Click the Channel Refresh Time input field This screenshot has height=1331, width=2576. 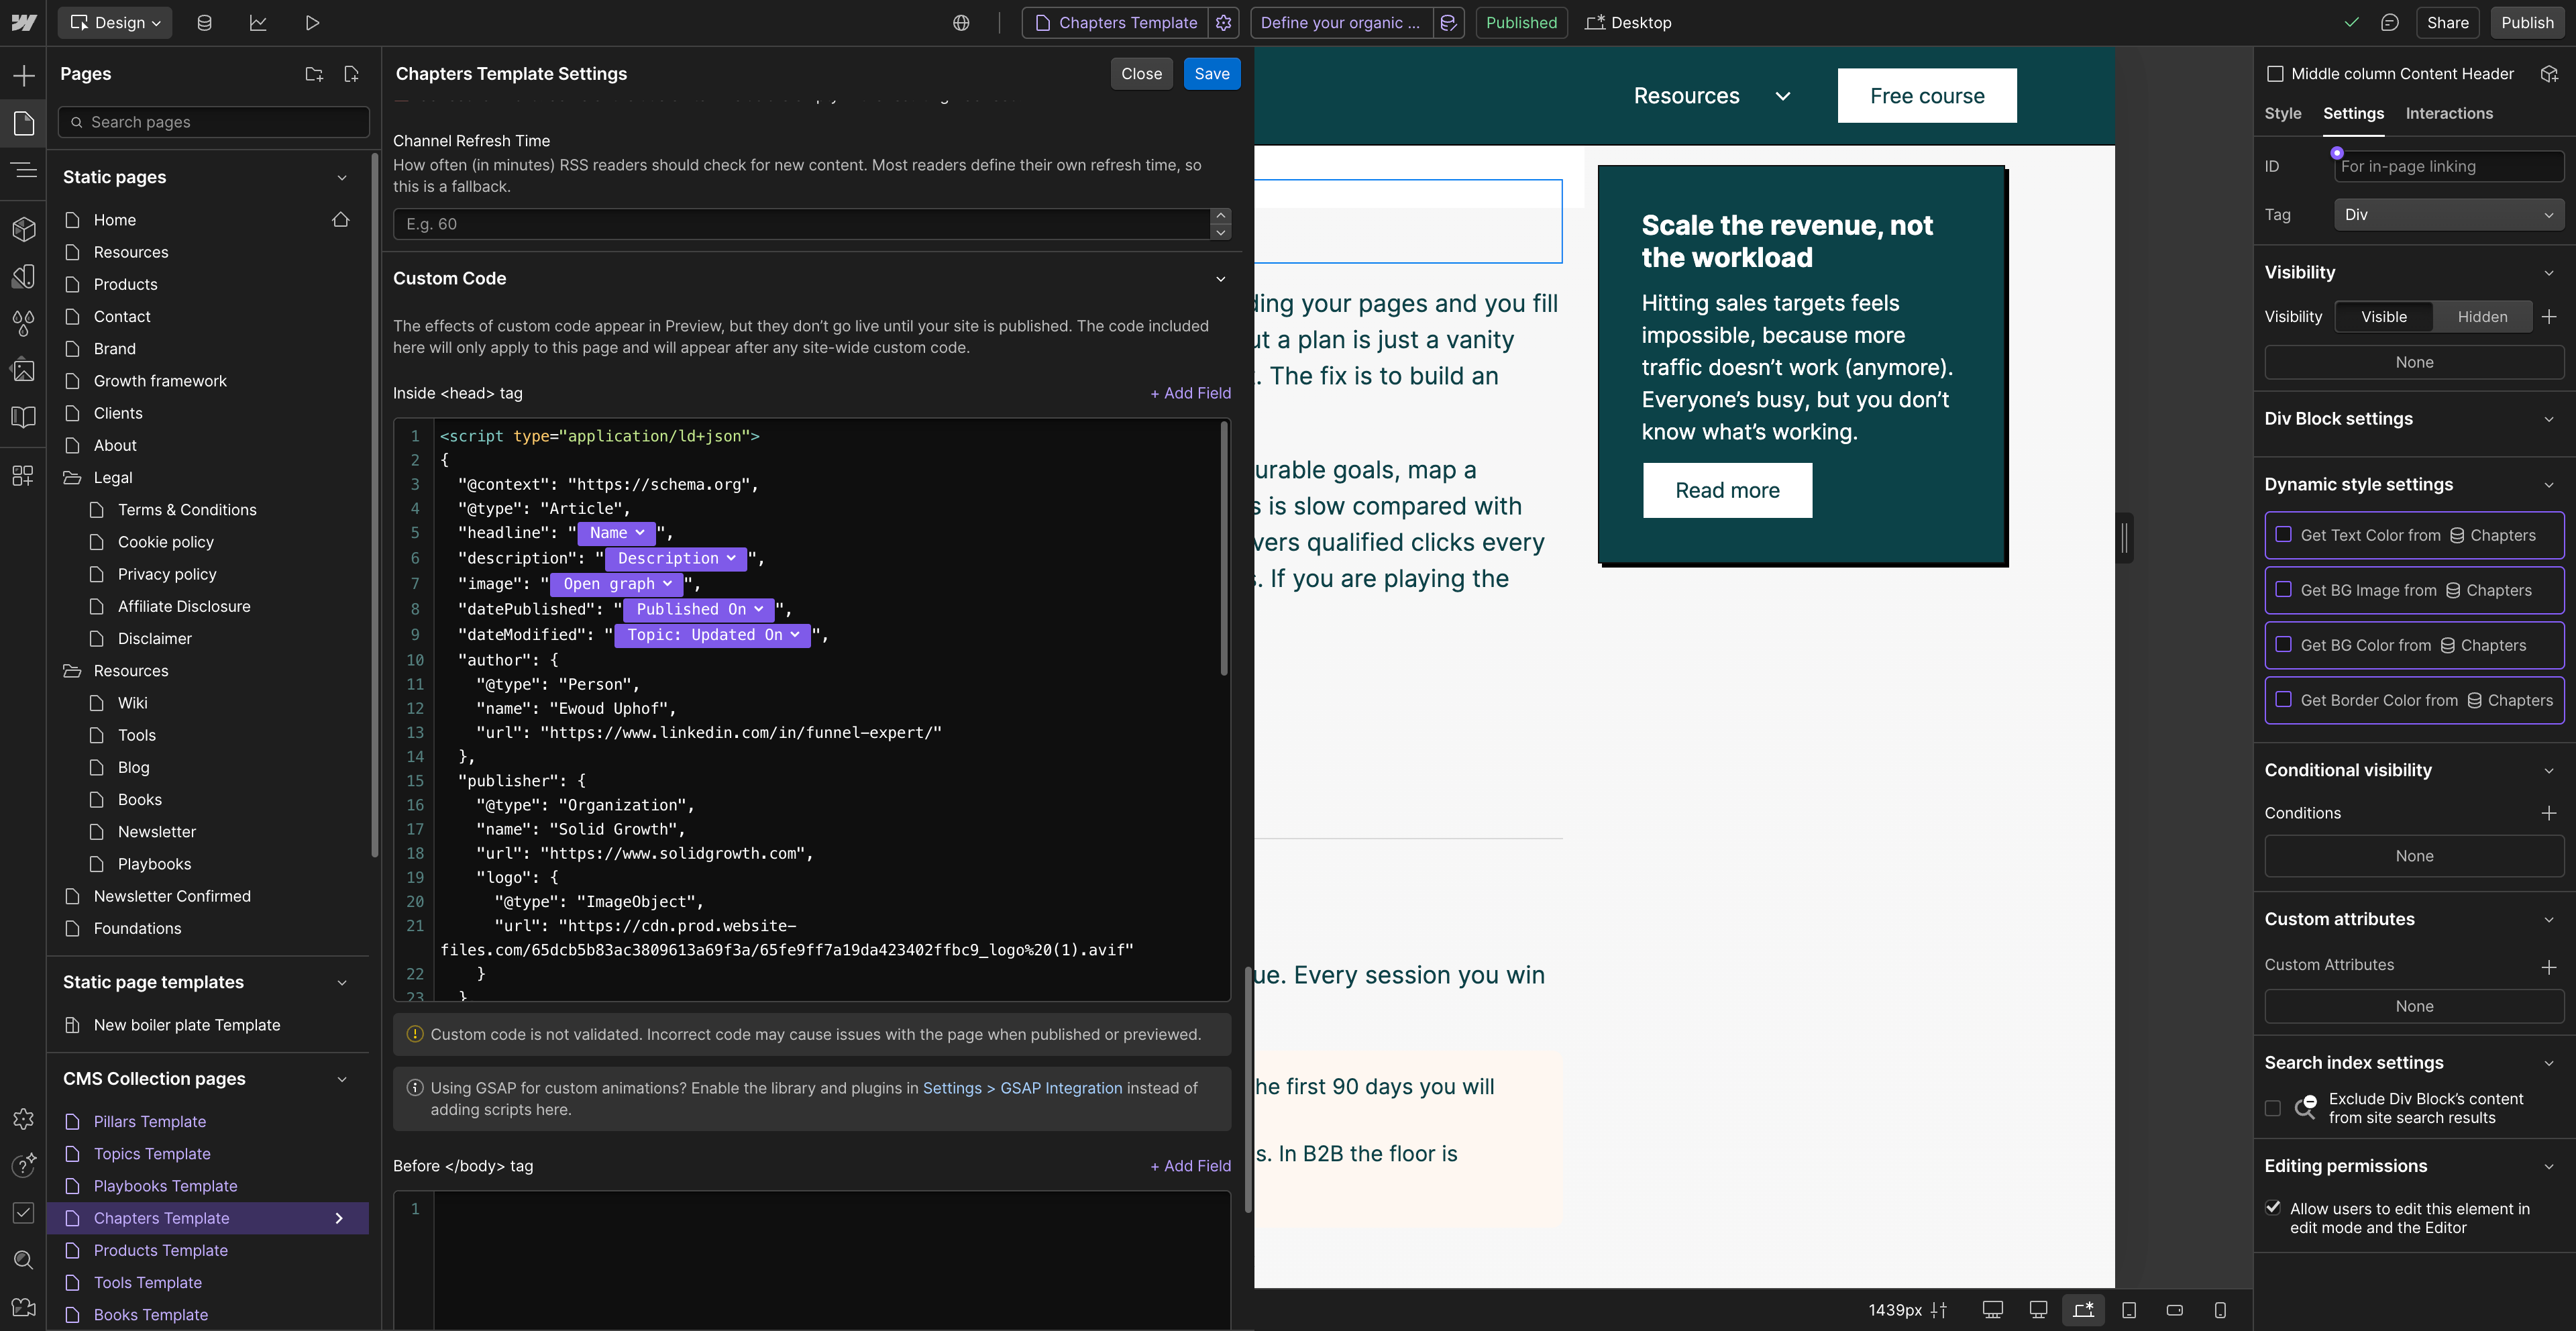coord(800,224)
